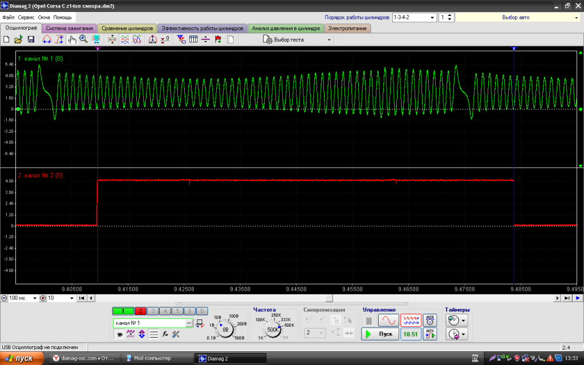This screenshot has height=365, width=584.
Task: Toggle the grid columns icon
Action: pos(193,39)
